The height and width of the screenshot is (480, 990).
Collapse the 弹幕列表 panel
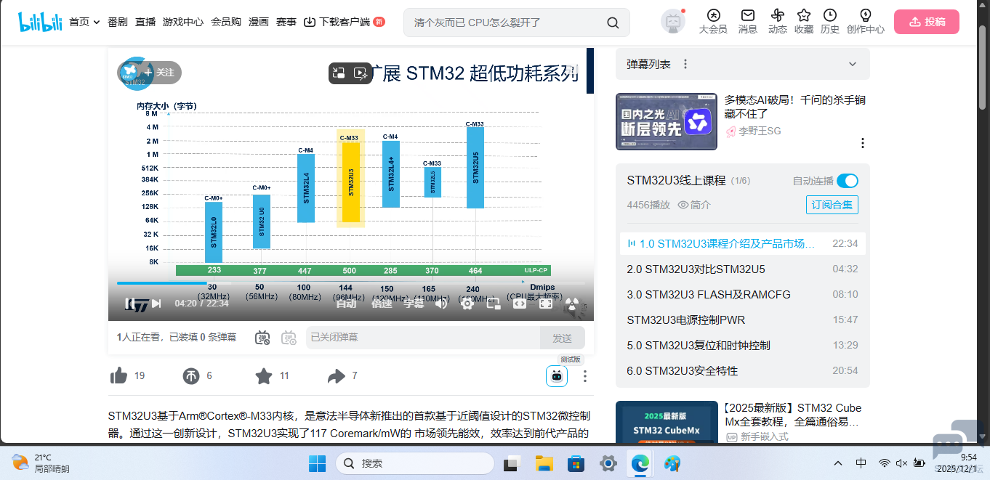pyautogui.click(x=852, y=64)
